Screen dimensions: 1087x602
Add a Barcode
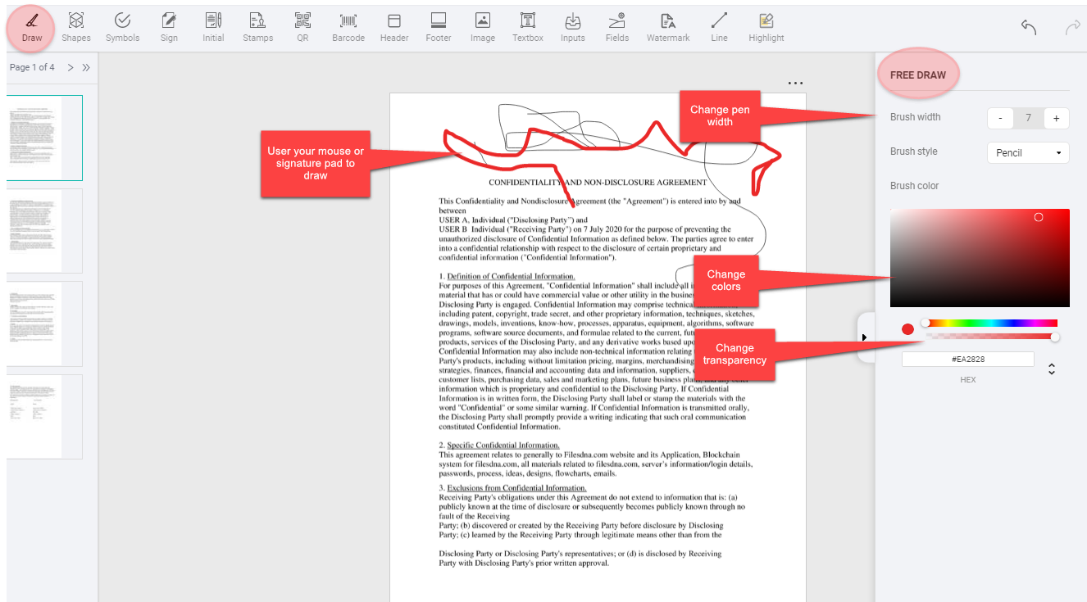point(348,27)
